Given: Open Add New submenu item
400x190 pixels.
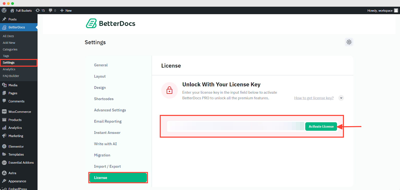Looking at the screenshot, I should pyautogui.click(x=9, y=43).
